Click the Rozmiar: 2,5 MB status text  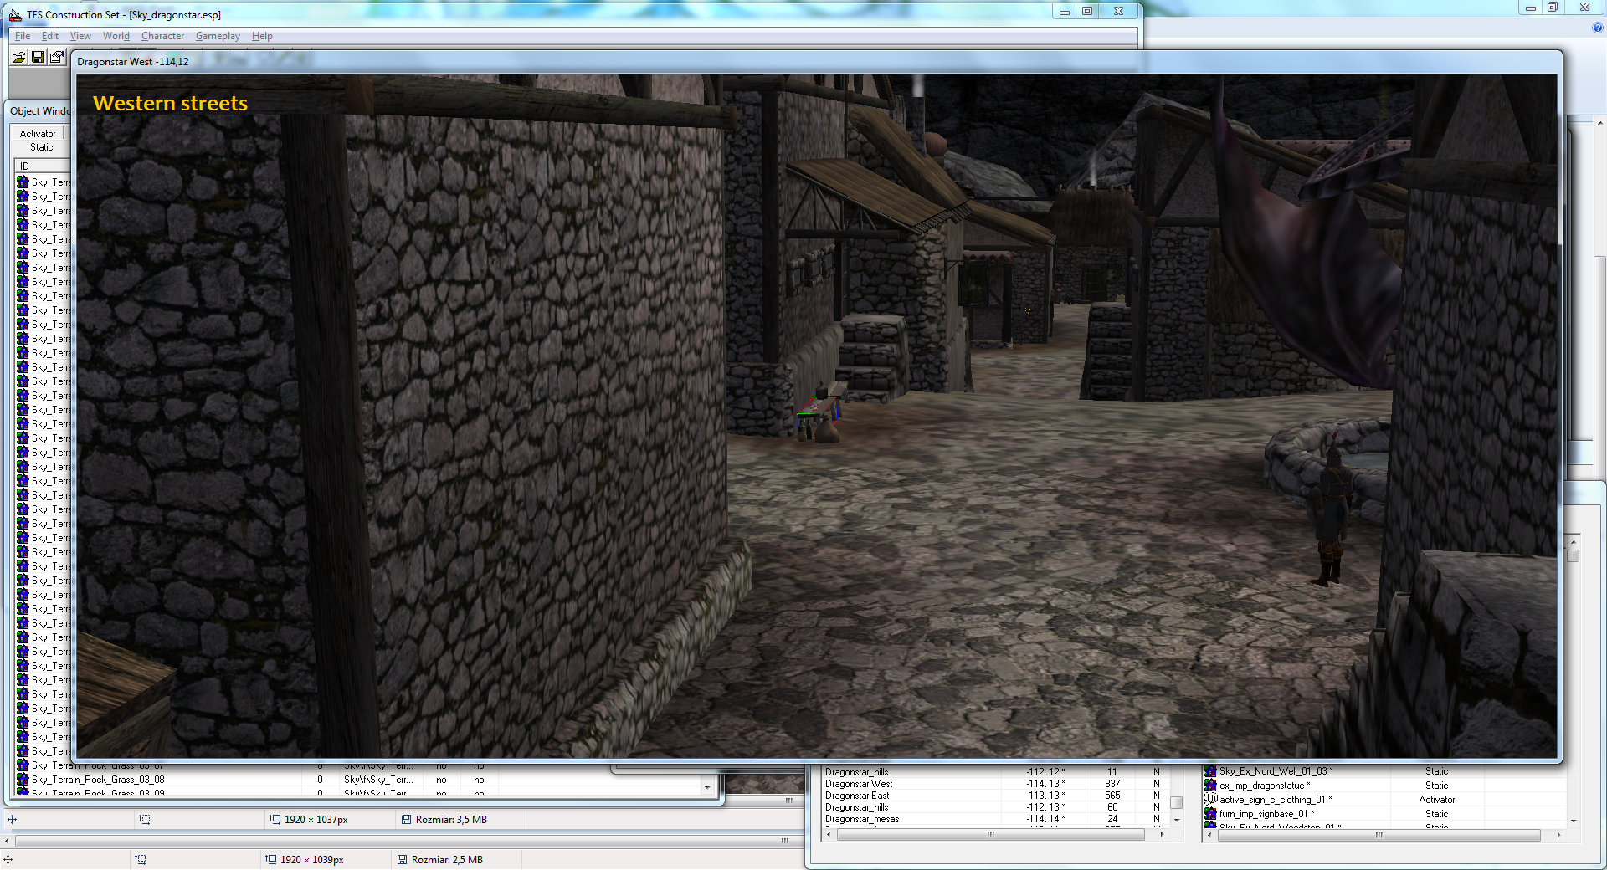click(447, 860)
